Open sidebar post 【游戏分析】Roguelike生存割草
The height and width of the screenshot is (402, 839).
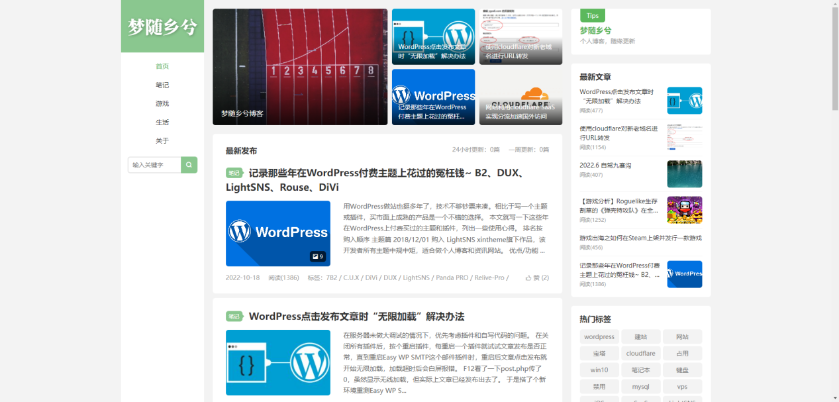tap(618, 205)
